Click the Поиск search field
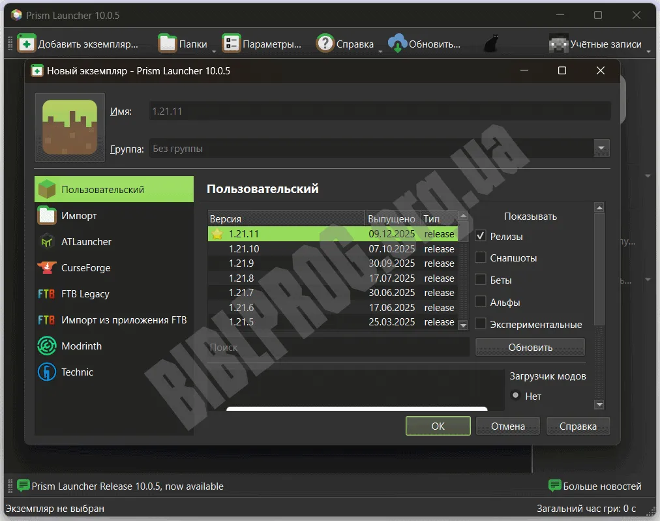The image size is (660, 521). [x=338, y=347]
